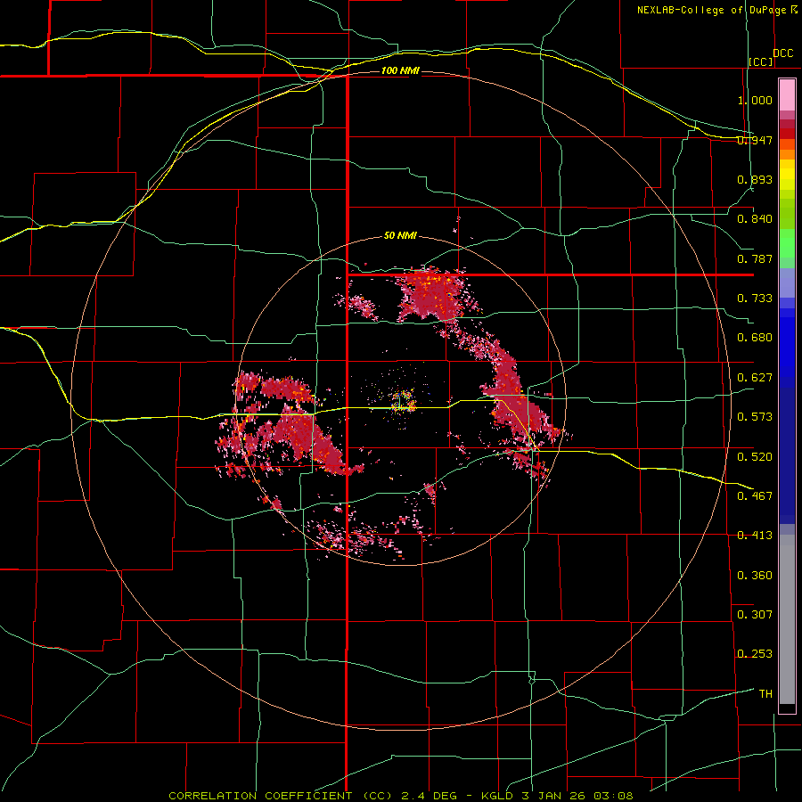Viewport: 802px width, 802px height.
Task: Click the 50 NMI range ring label
Action: point(400,235)
